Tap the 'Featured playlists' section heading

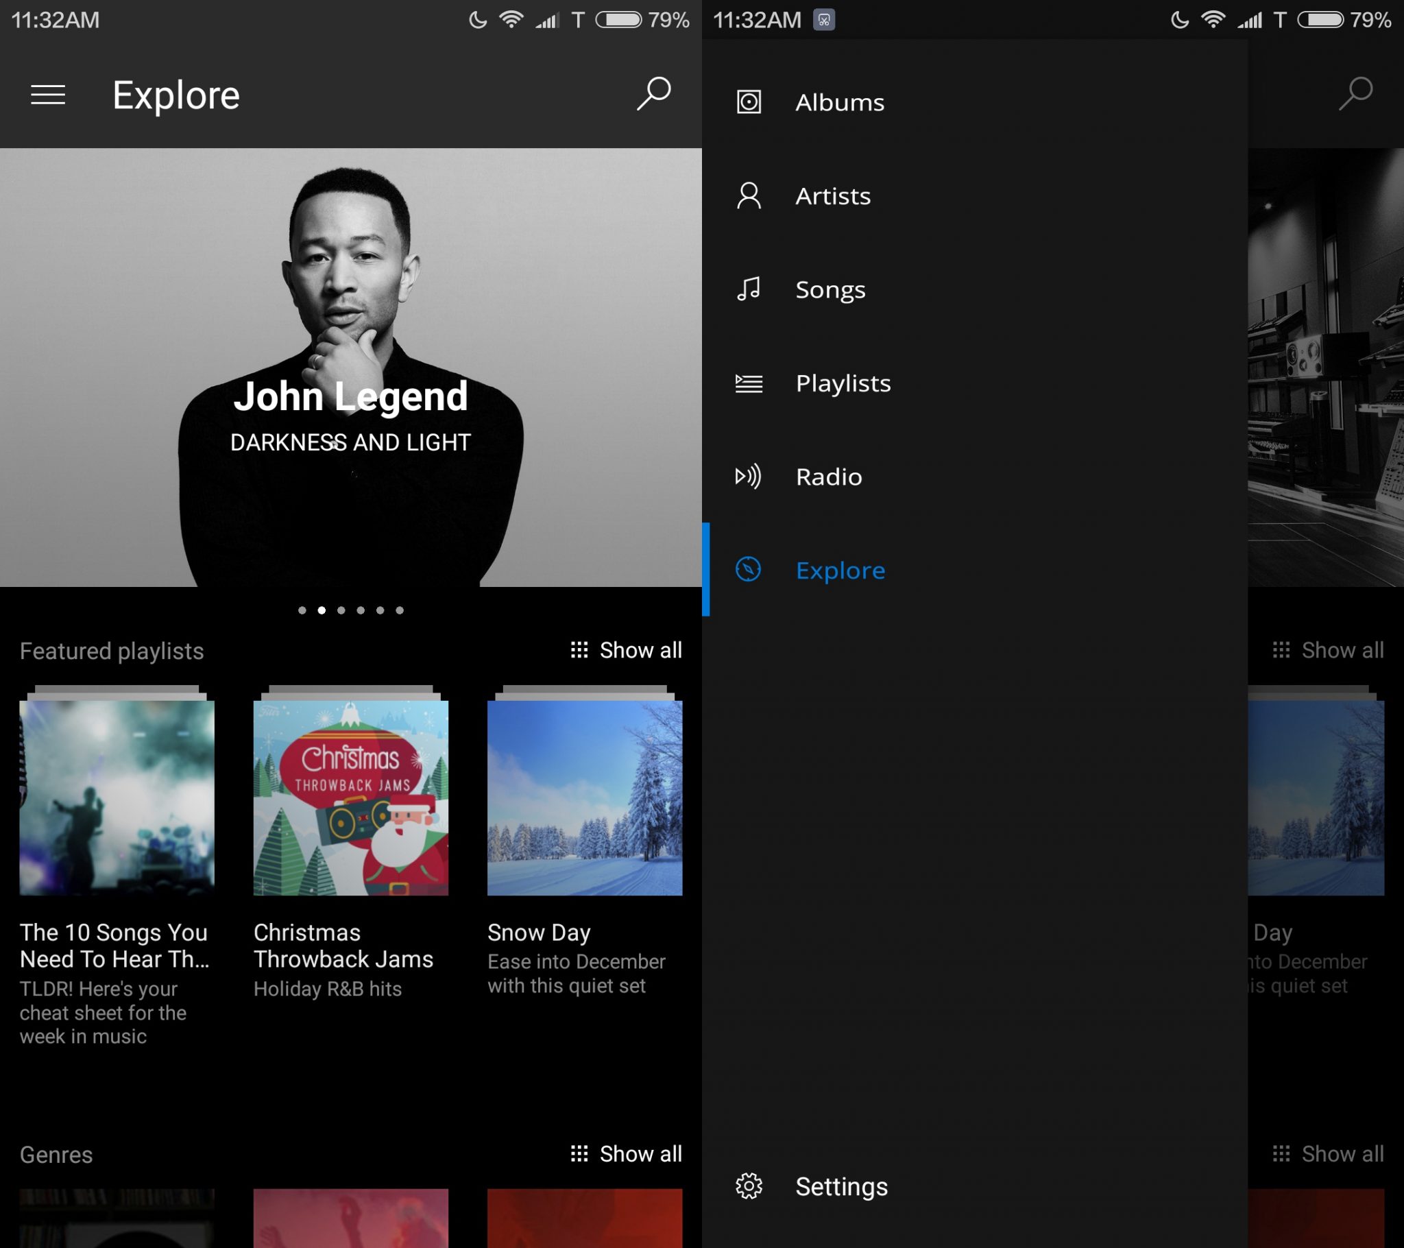[112, 651]
